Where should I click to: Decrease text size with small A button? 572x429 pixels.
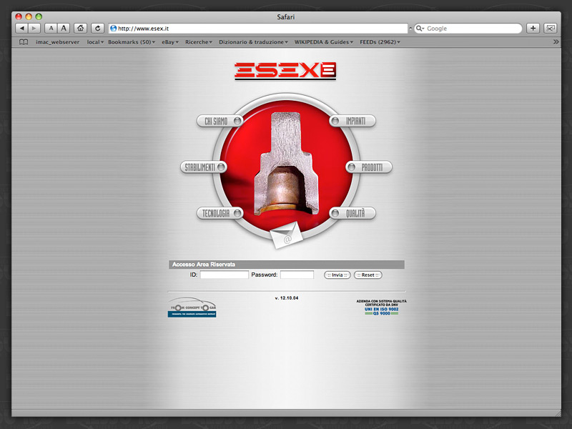51,28
